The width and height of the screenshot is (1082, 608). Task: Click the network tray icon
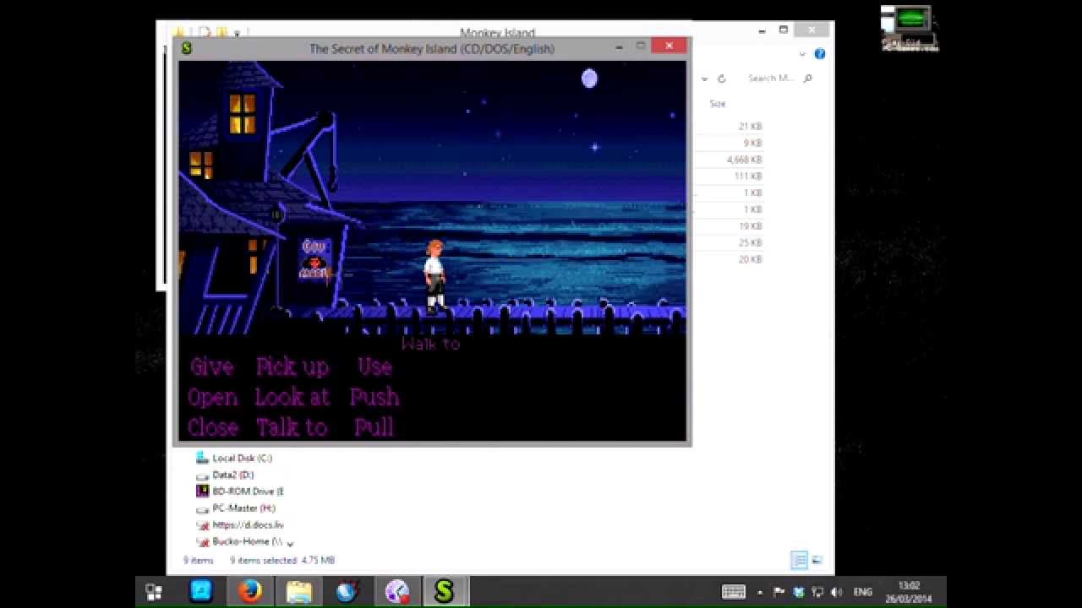tap(817, 592)
